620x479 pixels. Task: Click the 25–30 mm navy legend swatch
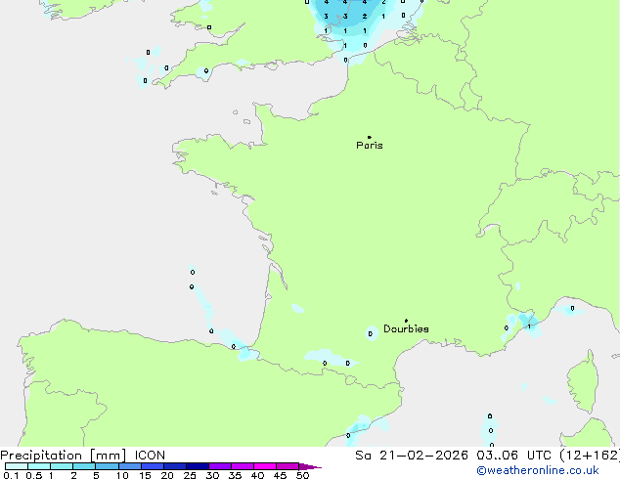(x=197, y=466)
